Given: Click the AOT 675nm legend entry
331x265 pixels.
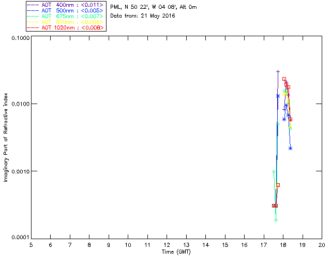Looking at the screenshot, I should coord(66,16).
